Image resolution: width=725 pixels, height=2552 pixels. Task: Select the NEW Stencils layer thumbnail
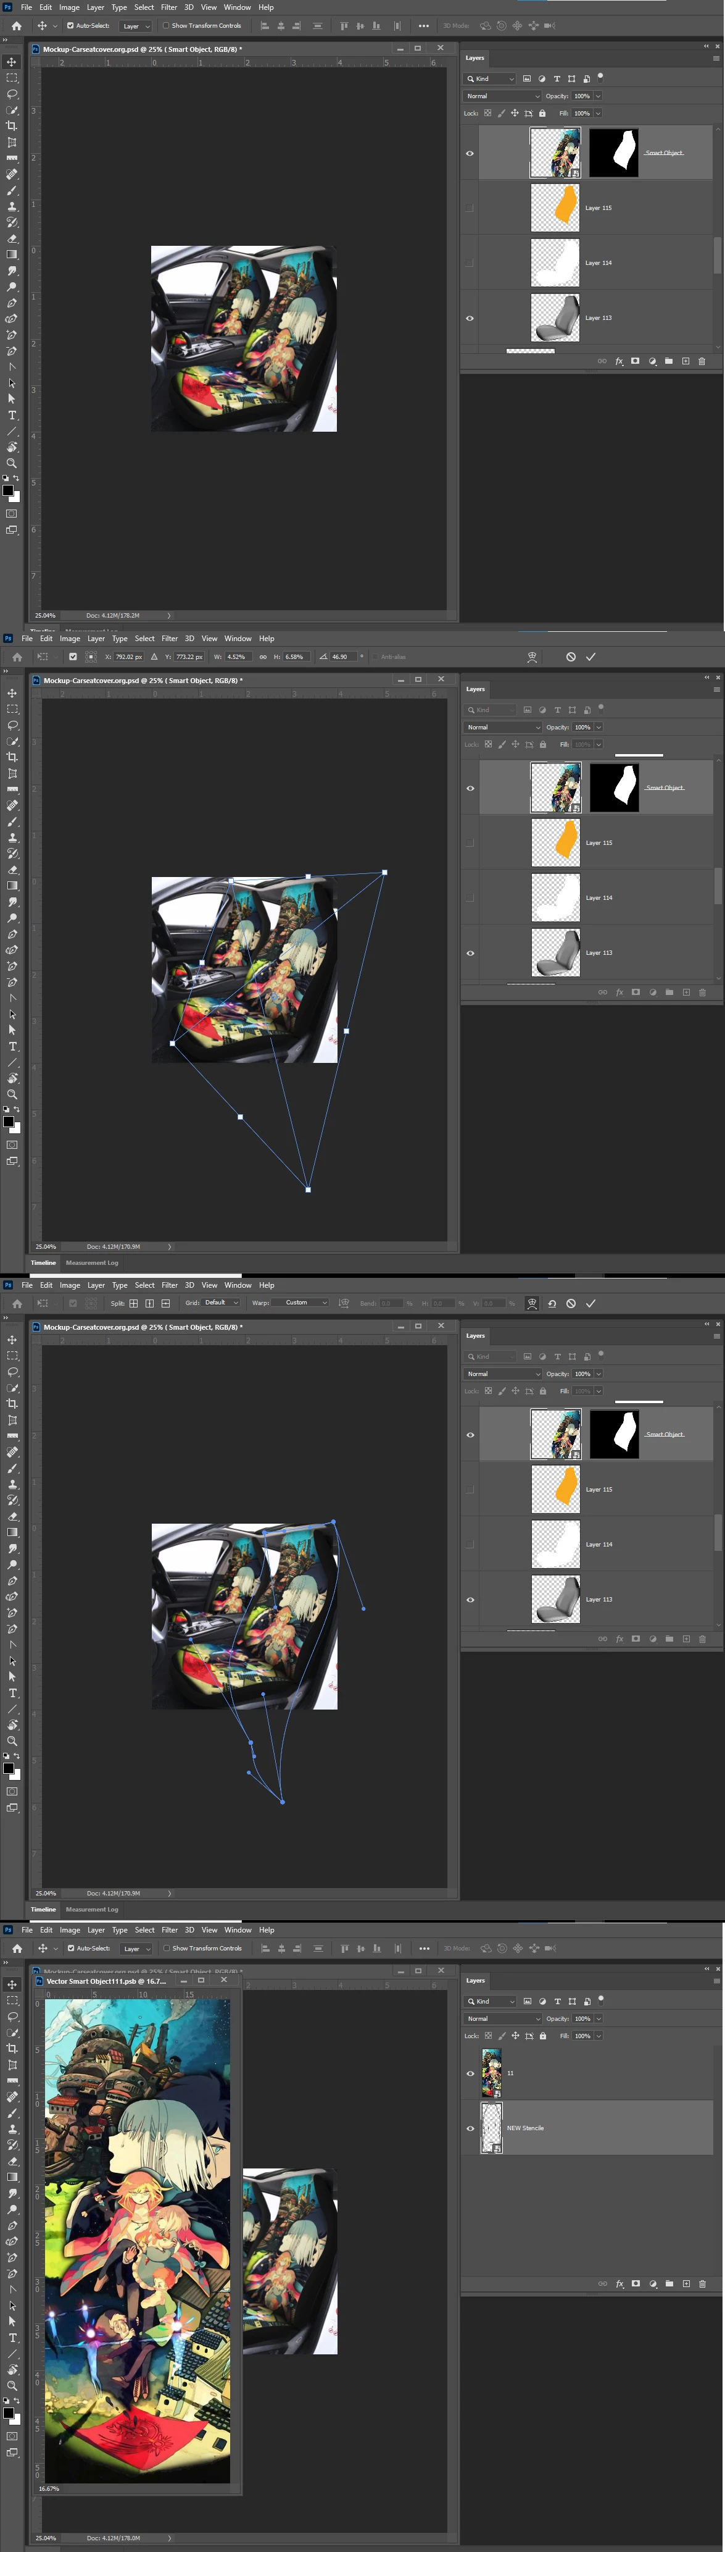[x=492, y=2128]
